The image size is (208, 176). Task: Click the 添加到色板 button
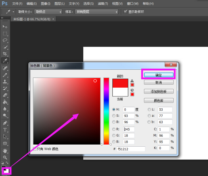coord(159,91)
